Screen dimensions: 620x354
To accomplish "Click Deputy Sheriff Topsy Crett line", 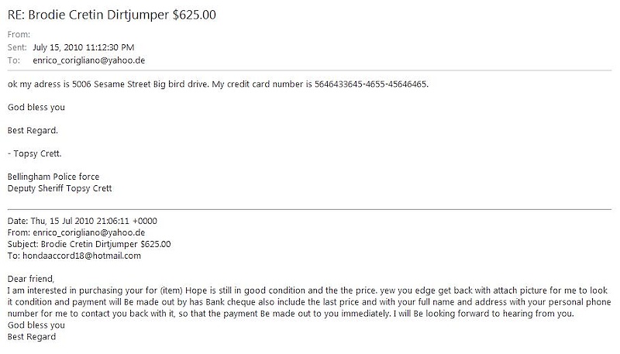I will coord(60,188).
